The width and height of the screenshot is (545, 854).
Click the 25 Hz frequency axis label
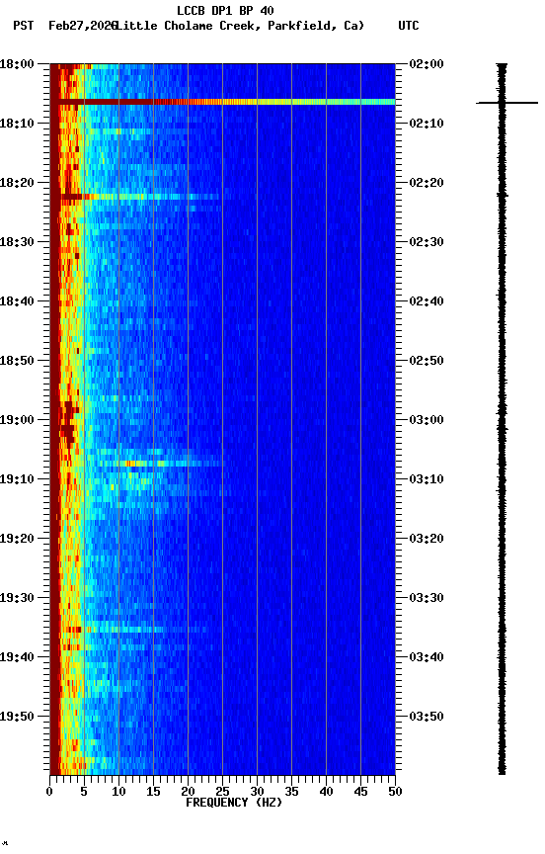(222, 792)
